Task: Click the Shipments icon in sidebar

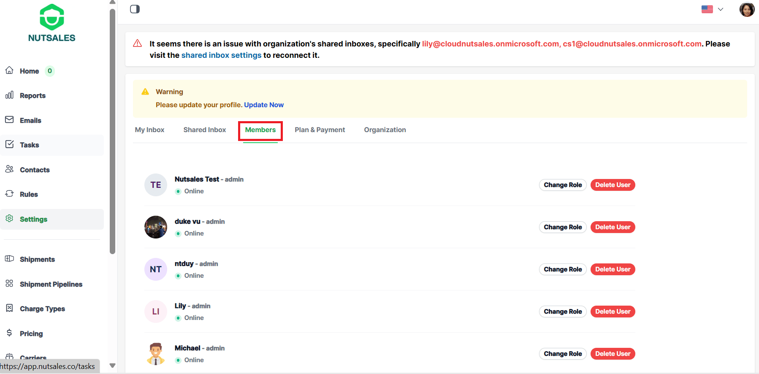Action: coord(9,259)
